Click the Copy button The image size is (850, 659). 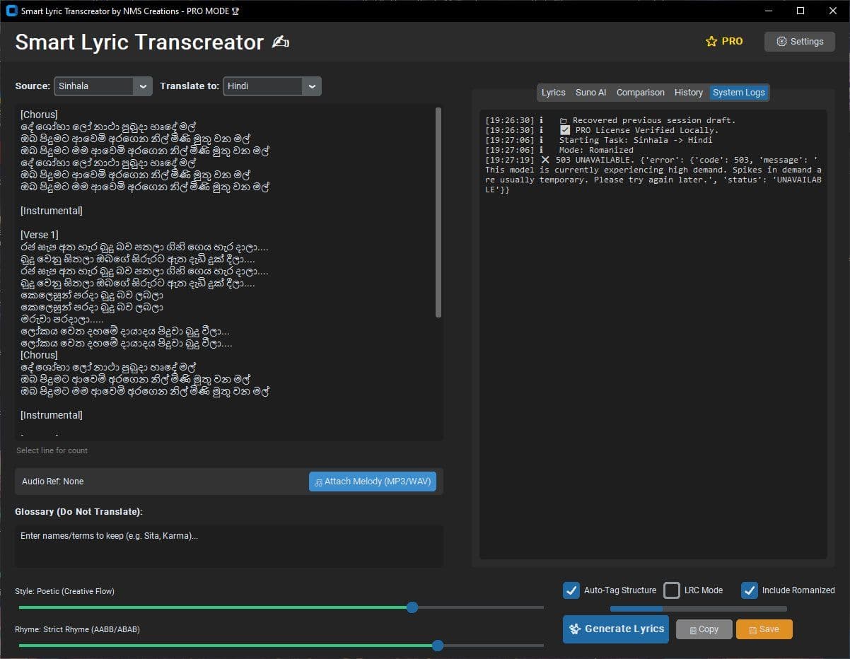704,629
